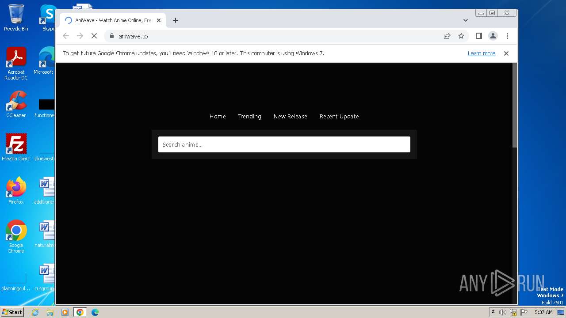
Task: Bookmark this page with the star icon
Action: (461, 36)
